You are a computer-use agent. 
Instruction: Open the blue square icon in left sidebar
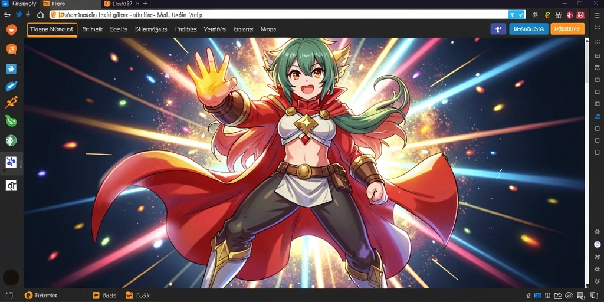11,68
